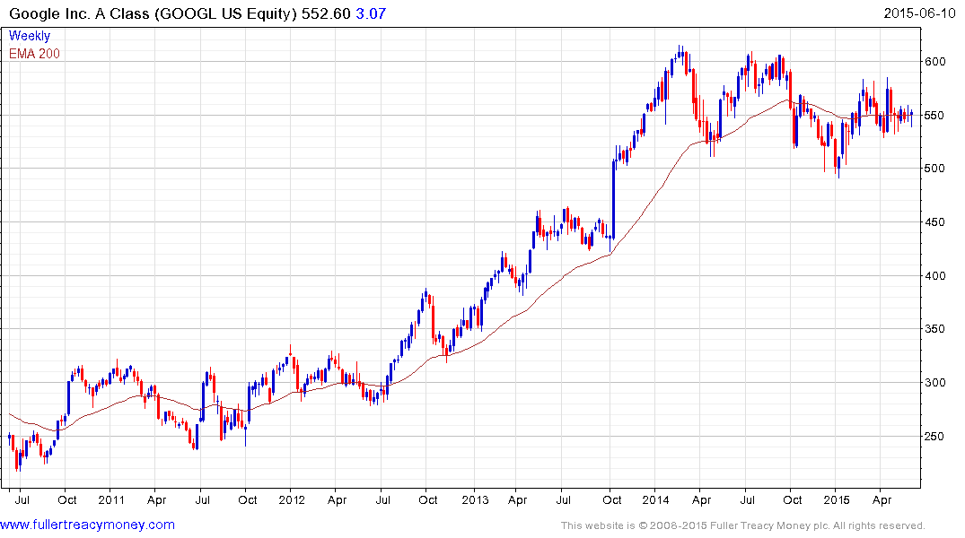Click the 2012 year axis label

coord(292,499)
